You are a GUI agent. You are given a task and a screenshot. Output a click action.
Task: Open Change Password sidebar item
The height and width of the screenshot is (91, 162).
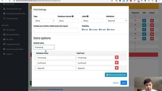tap(13, 44)
